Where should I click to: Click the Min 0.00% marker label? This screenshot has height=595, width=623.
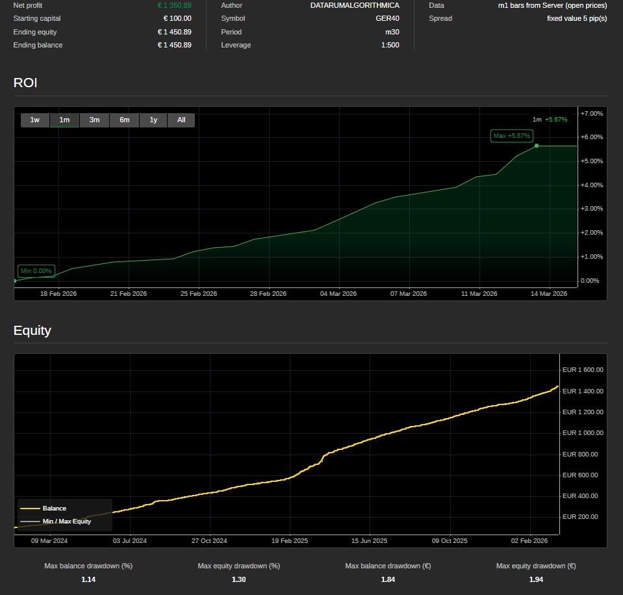pyautogui.click(x=36, y=271)
